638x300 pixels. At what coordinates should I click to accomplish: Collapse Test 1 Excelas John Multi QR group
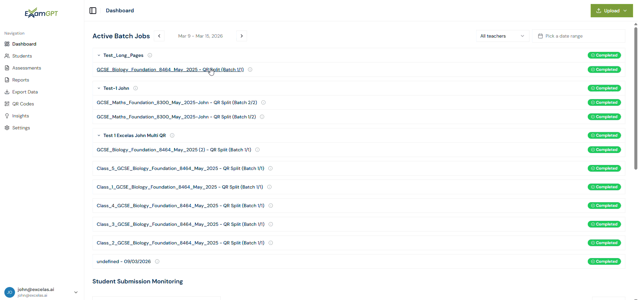(99, 135)
